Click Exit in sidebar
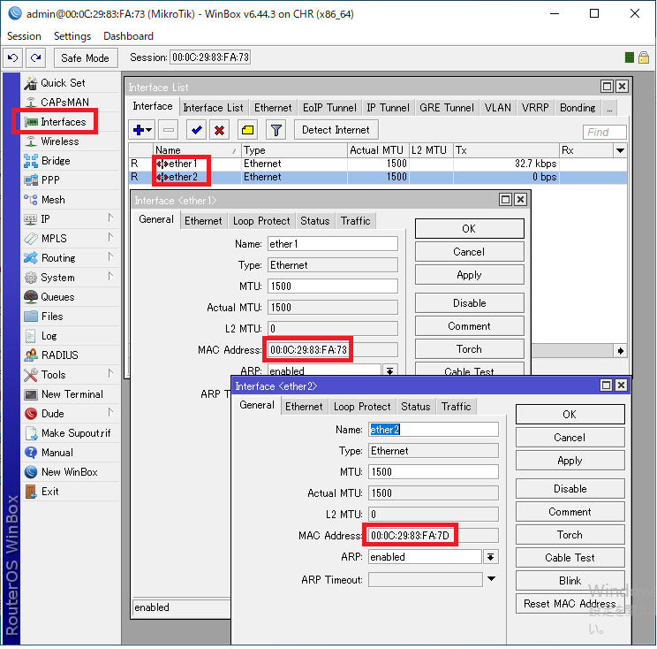The image size is (657, 649). click(49, 492)
